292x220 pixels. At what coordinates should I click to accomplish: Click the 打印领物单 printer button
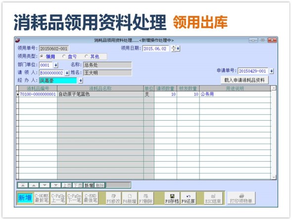pos(241,198)
